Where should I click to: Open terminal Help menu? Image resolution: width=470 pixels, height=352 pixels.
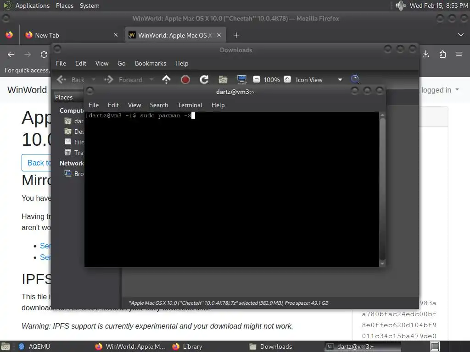pos(218,105)
